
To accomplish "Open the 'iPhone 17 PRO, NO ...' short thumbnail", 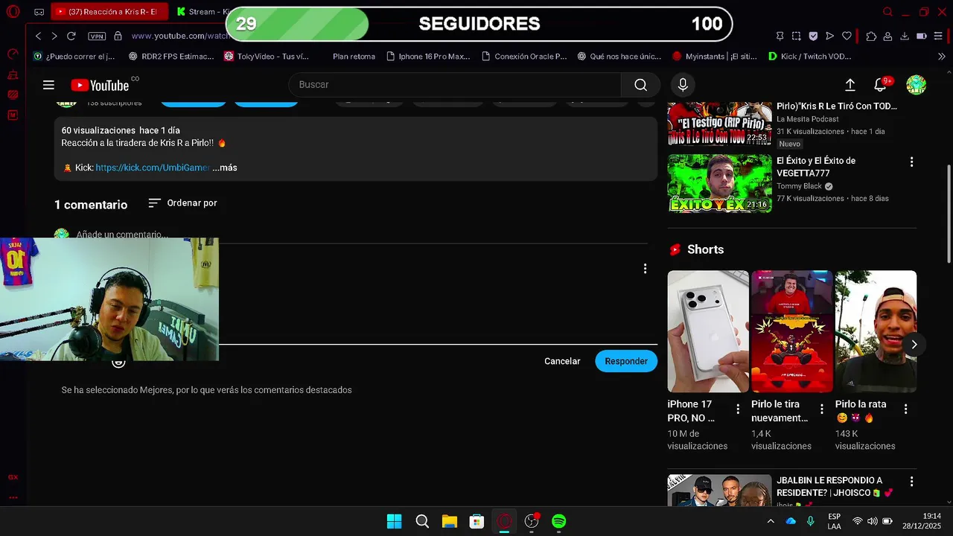I will pyautogui.click(x=708, y=331).
